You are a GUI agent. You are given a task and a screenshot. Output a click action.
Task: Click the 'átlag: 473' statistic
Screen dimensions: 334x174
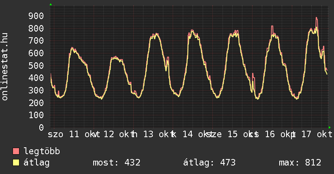[209, 163]
